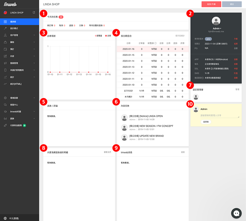Click the 留便條 note button

(206, 122)
